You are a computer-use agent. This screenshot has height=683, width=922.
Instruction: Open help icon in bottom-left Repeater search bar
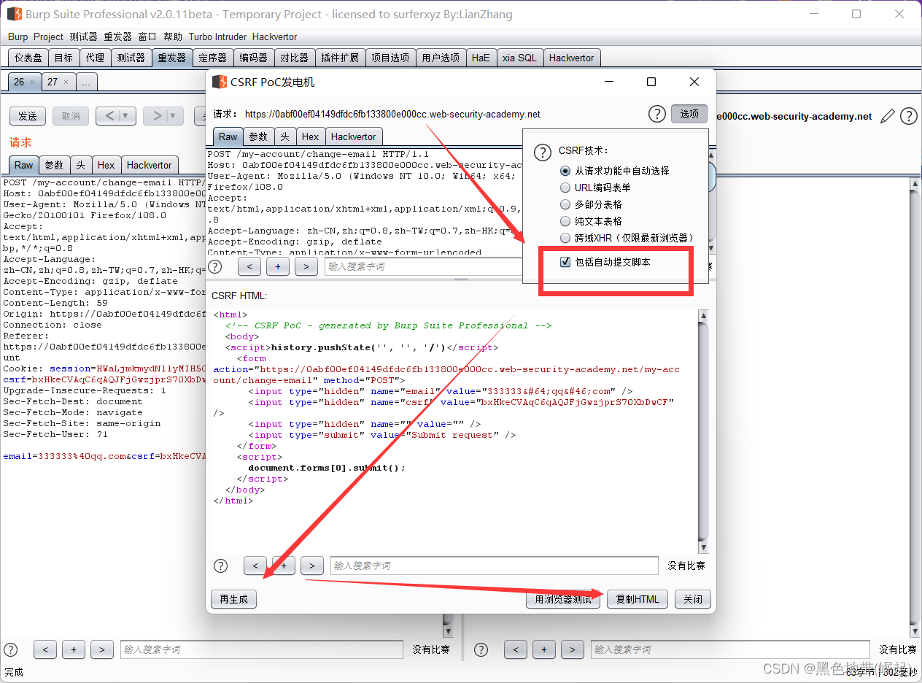click(x=11, y=649)
